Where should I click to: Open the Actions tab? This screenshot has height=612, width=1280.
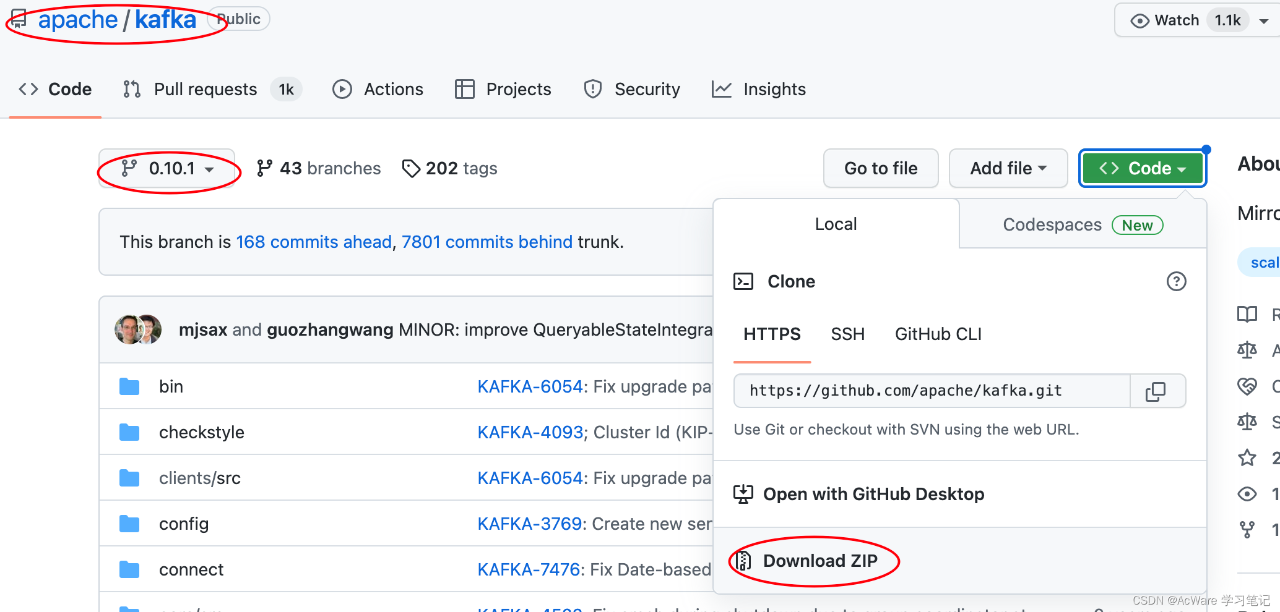(x=378, y=89)
